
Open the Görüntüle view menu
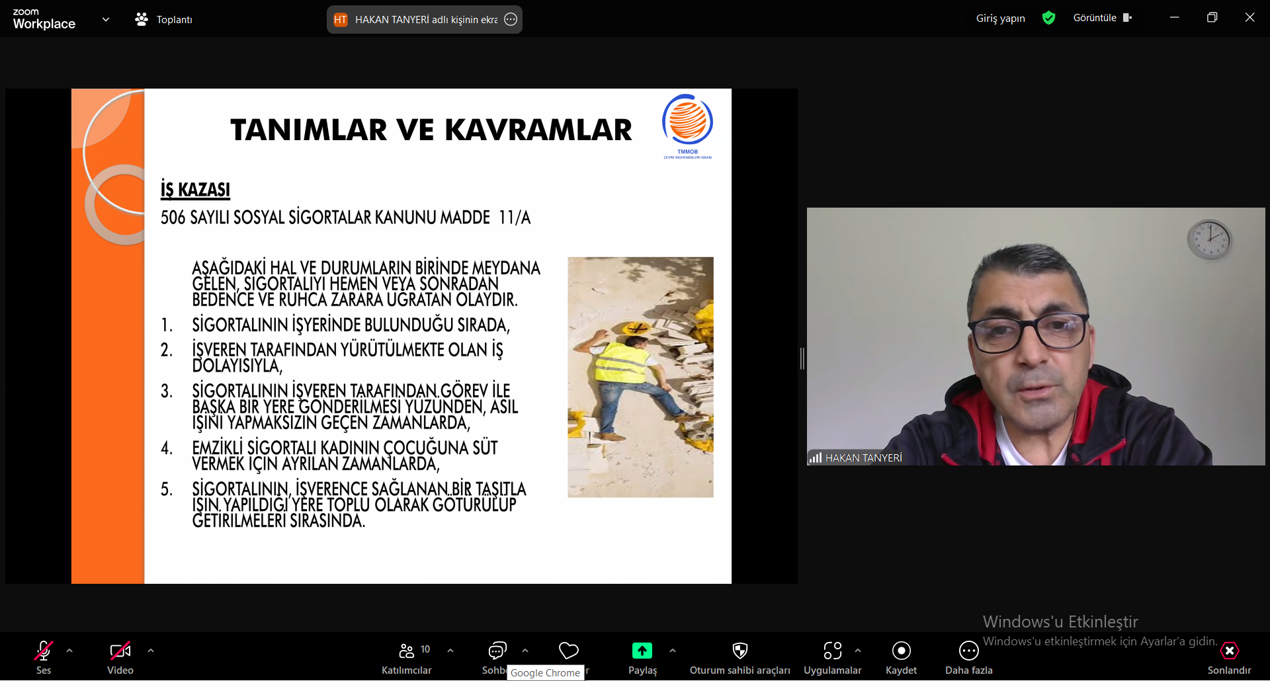click(x=1102, y=18)
